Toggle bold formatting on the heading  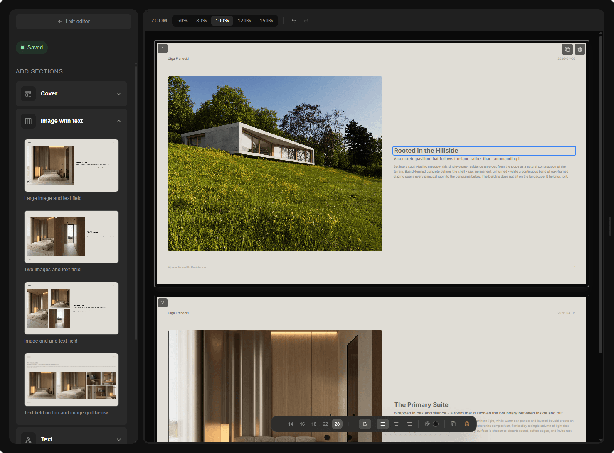click(x=365, y=424)
